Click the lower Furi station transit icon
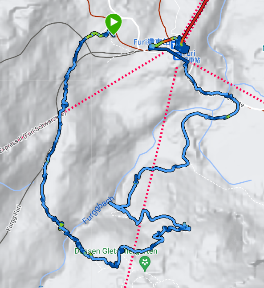 click(x=177, y=56)
